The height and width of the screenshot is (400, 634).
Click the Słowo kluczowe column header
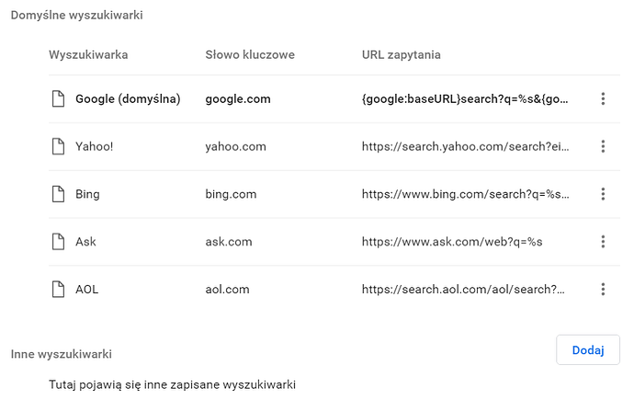[250, 54]
